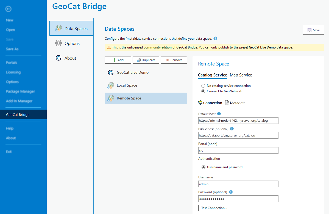Image resolution: width=329 pixels, height=214 pixels.
Task: Choose Connect to GeoNetwork option
Action: click(203, 91)
